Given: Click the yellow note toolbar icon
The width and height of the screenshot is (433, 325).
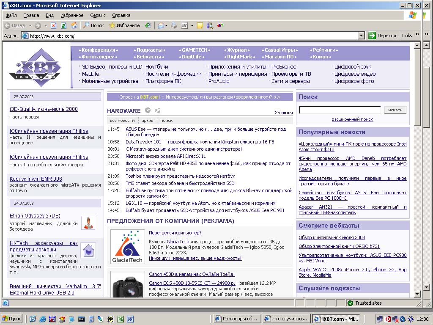Looking at the screenshot, I should point(200,25).
